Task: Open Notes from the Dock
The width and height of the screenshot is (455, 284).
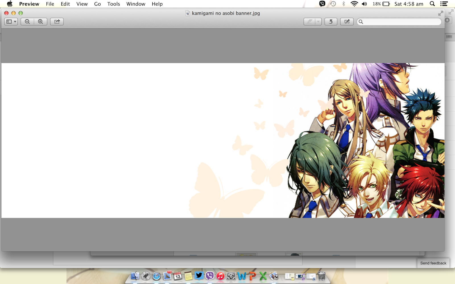Action: point(188,276)
